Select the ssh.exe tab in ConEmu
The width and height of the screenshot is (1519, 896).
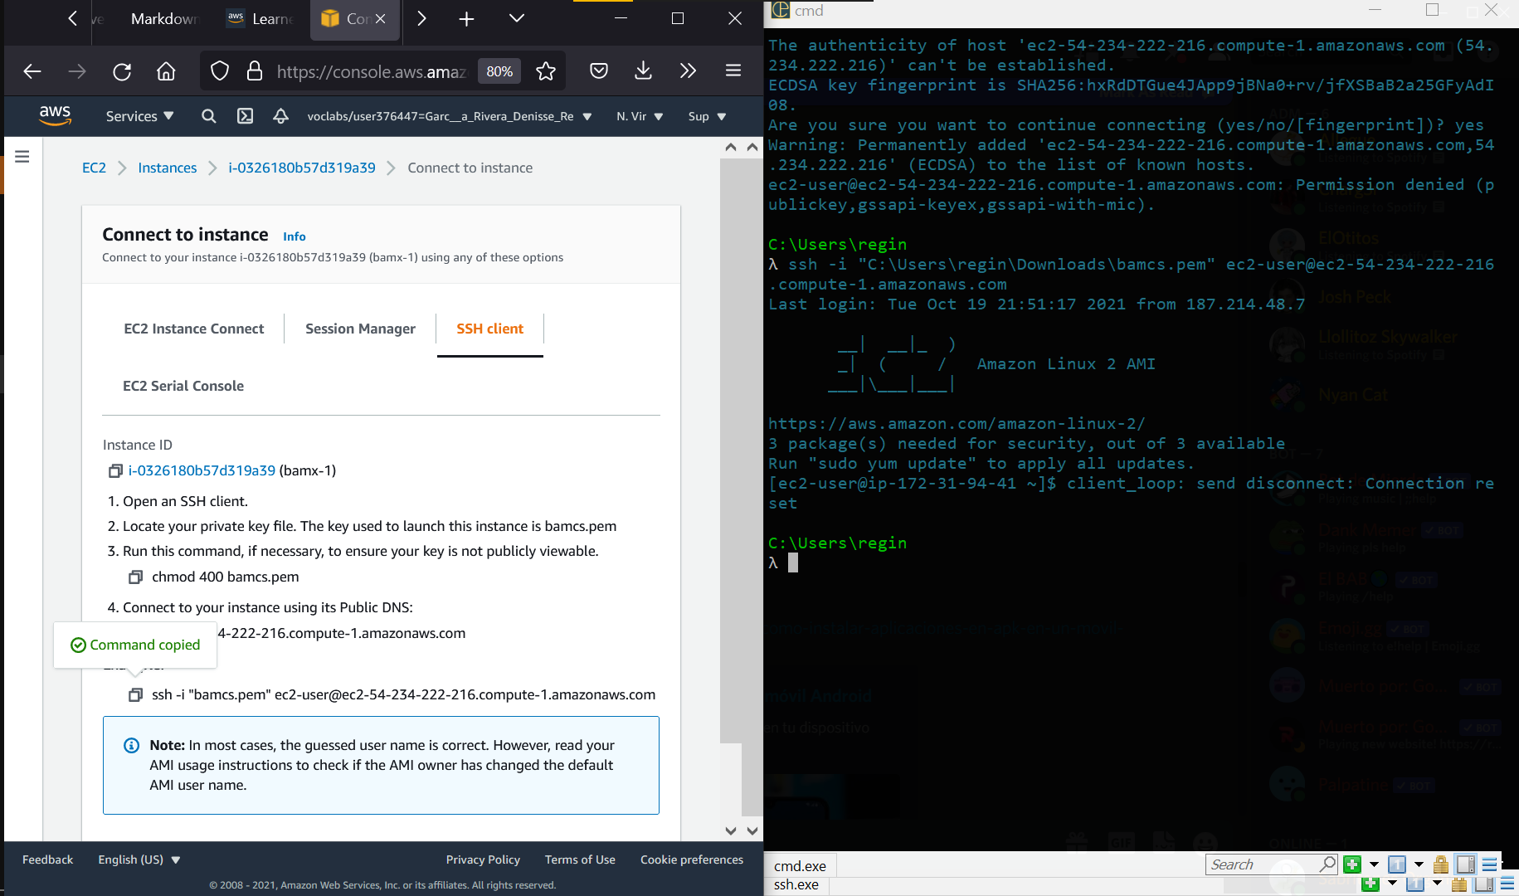click(796, 884)
